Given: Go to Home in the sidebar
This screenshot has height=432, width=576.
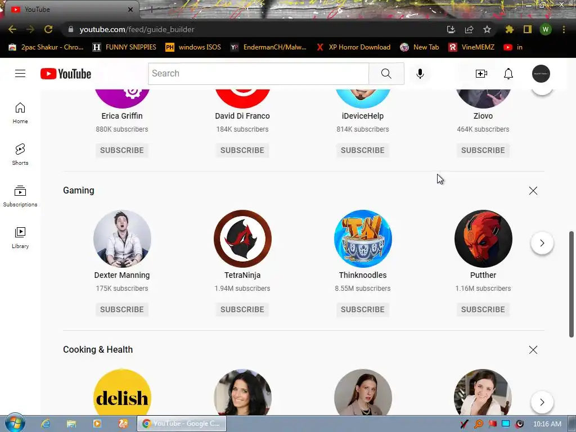Looking at the screenshot, I should pyautogui.click(x=20, y=112).
